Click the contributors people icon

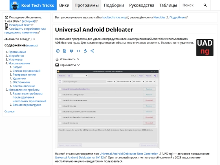[7, 39]
